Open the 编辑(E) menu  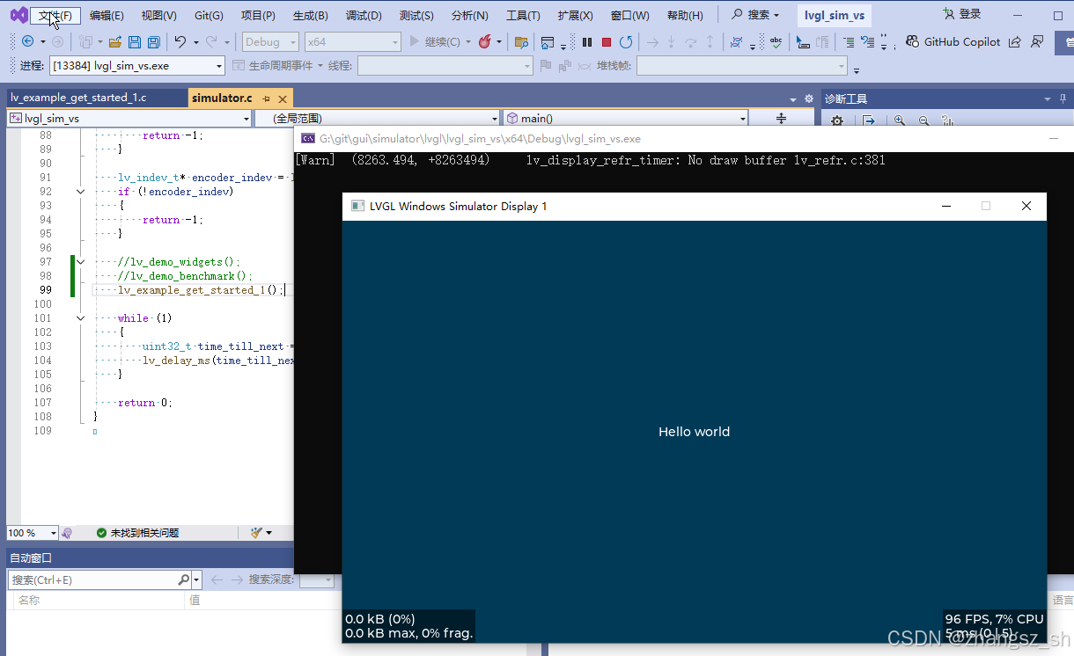[107, 15]
